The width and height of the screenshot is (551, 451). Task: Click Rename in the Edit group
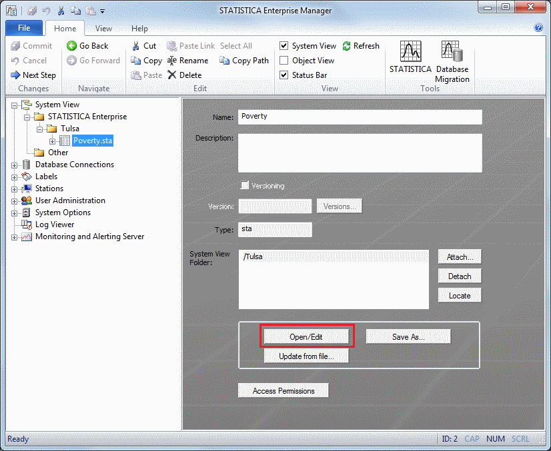[187, 61]
